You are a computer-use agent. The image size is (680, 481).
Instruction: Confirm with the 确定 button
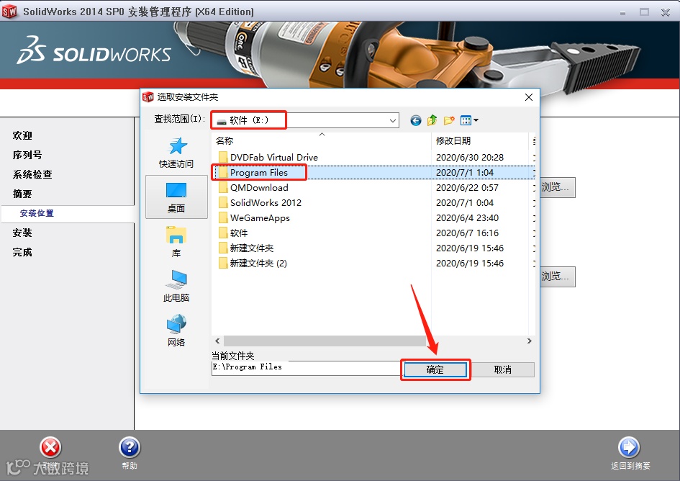pos(435,370)
